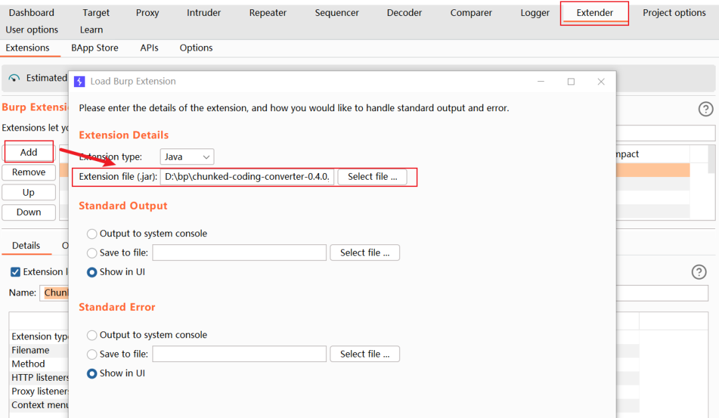Click the Remove extension button
Screen dimensions: 719x418
coord(29,172)
